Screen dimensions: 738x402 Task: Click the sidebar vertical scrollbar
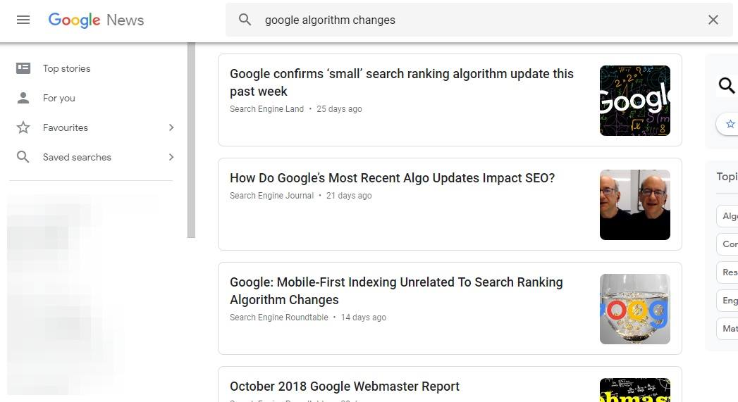191,141
